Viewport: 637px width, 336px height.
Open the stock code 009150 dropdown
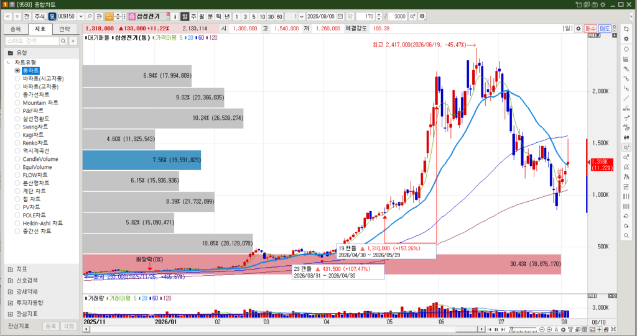81,17
